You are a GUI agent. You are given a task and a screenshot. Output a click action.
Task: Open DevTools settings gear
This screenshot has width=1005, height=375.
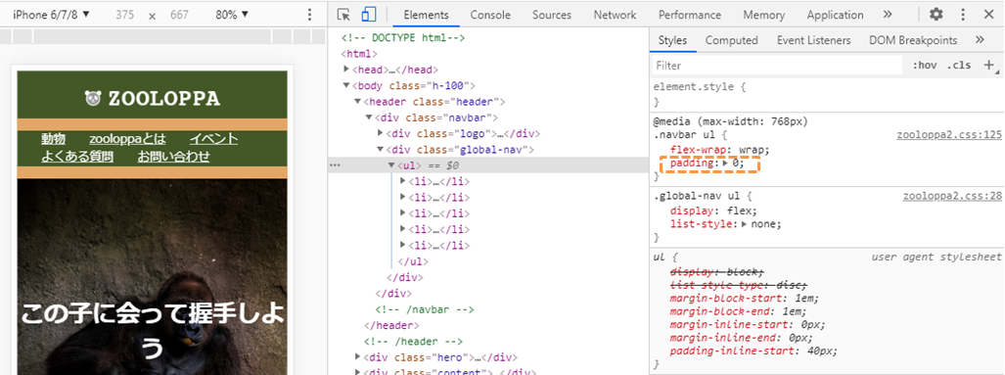click(936, 14)
